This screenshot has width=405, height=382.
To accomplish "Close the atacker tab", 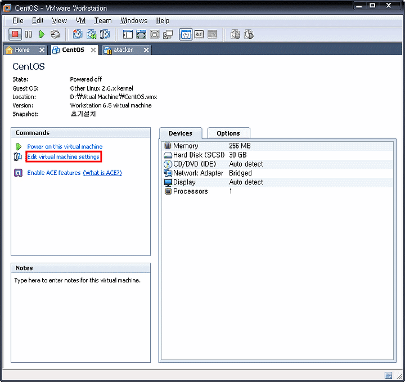I will pyautogui.click(x=146, y=50).
